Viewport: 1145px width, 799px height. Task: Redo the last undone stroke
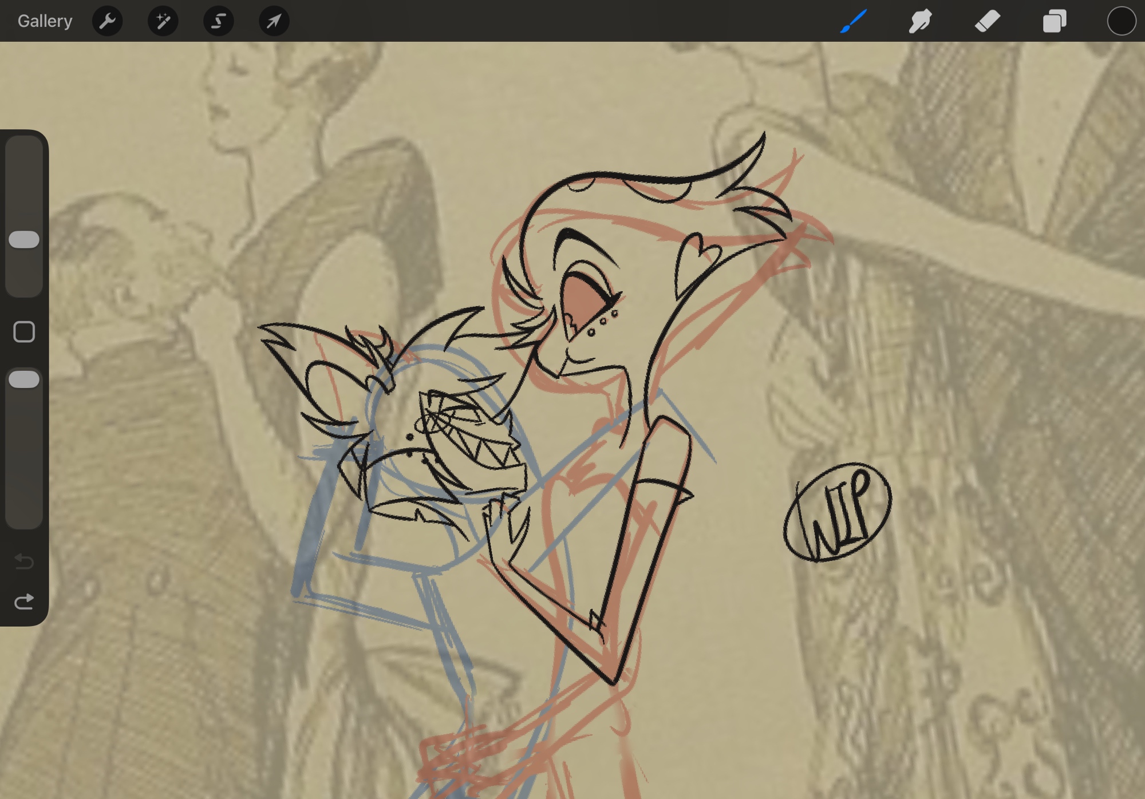point(24,602)
